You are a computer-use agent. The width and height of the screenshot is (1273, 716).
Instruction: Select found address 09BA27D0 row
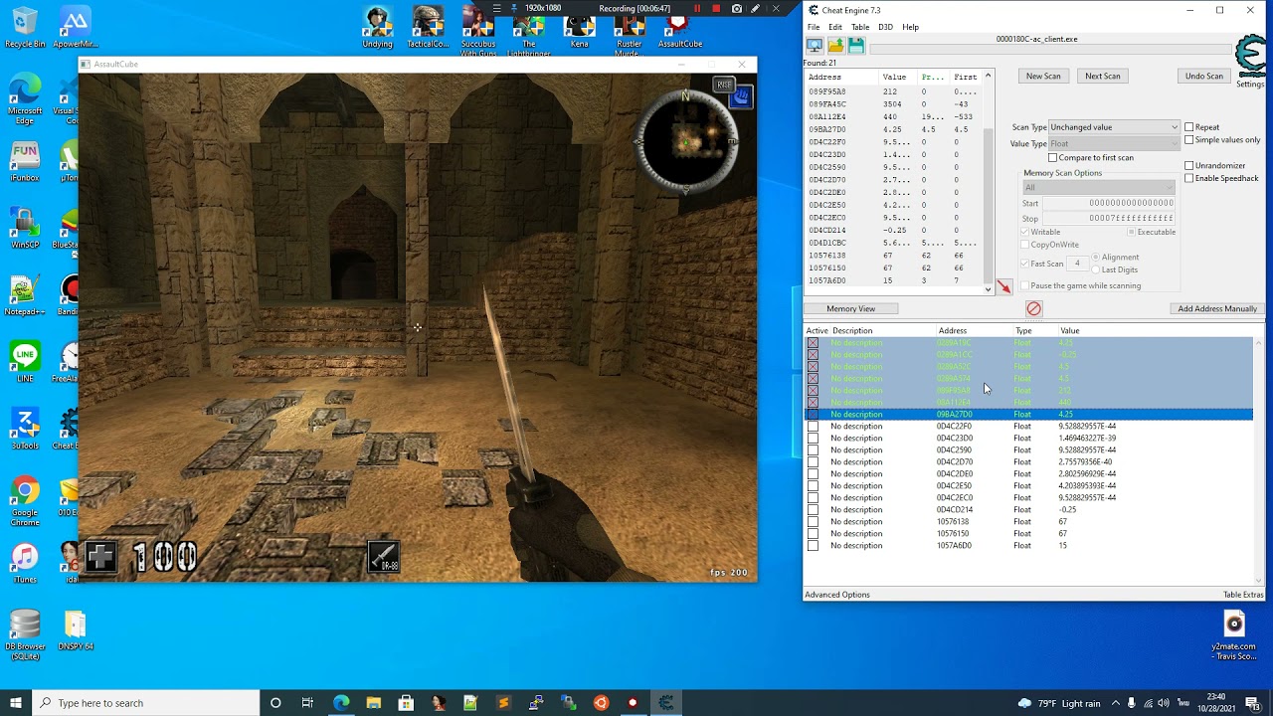click(893, 129)
